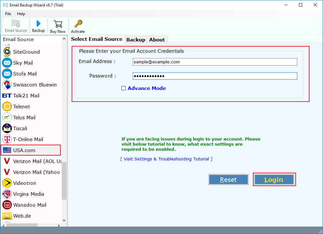Select the SiteGround icon in list
Viewport: 323px width, 234px height.
point(7,52)
